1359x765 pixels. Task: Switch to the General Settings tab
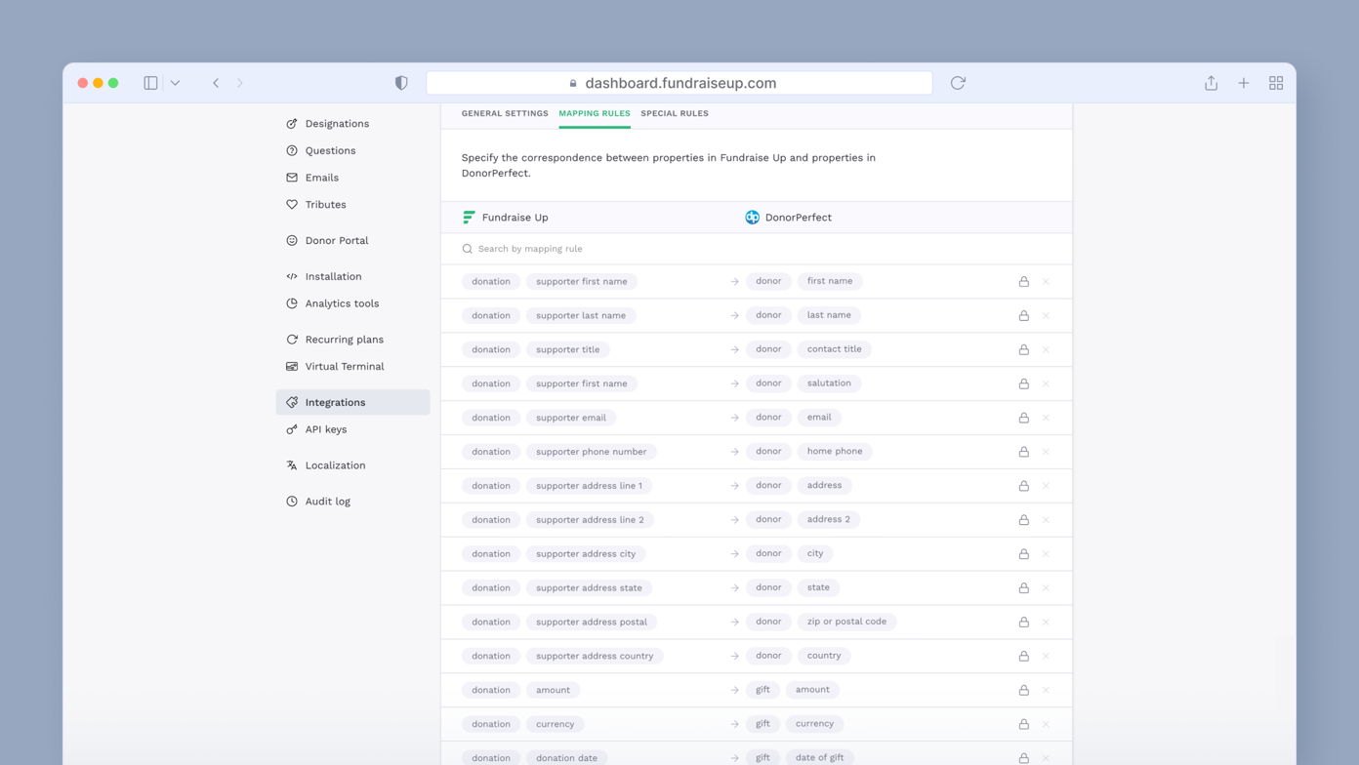[505, 113]
